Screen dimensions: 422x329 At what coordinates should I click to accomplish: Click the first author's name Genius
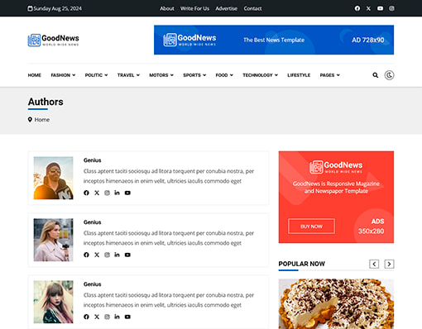pyautogui.click(x=93, y=160)
